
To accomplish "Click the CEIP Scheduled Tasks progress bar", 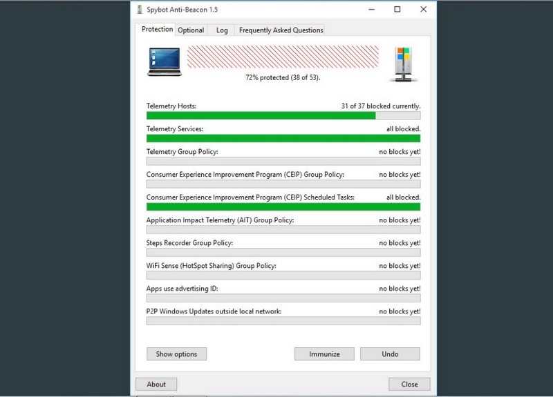I will [283, 206].
